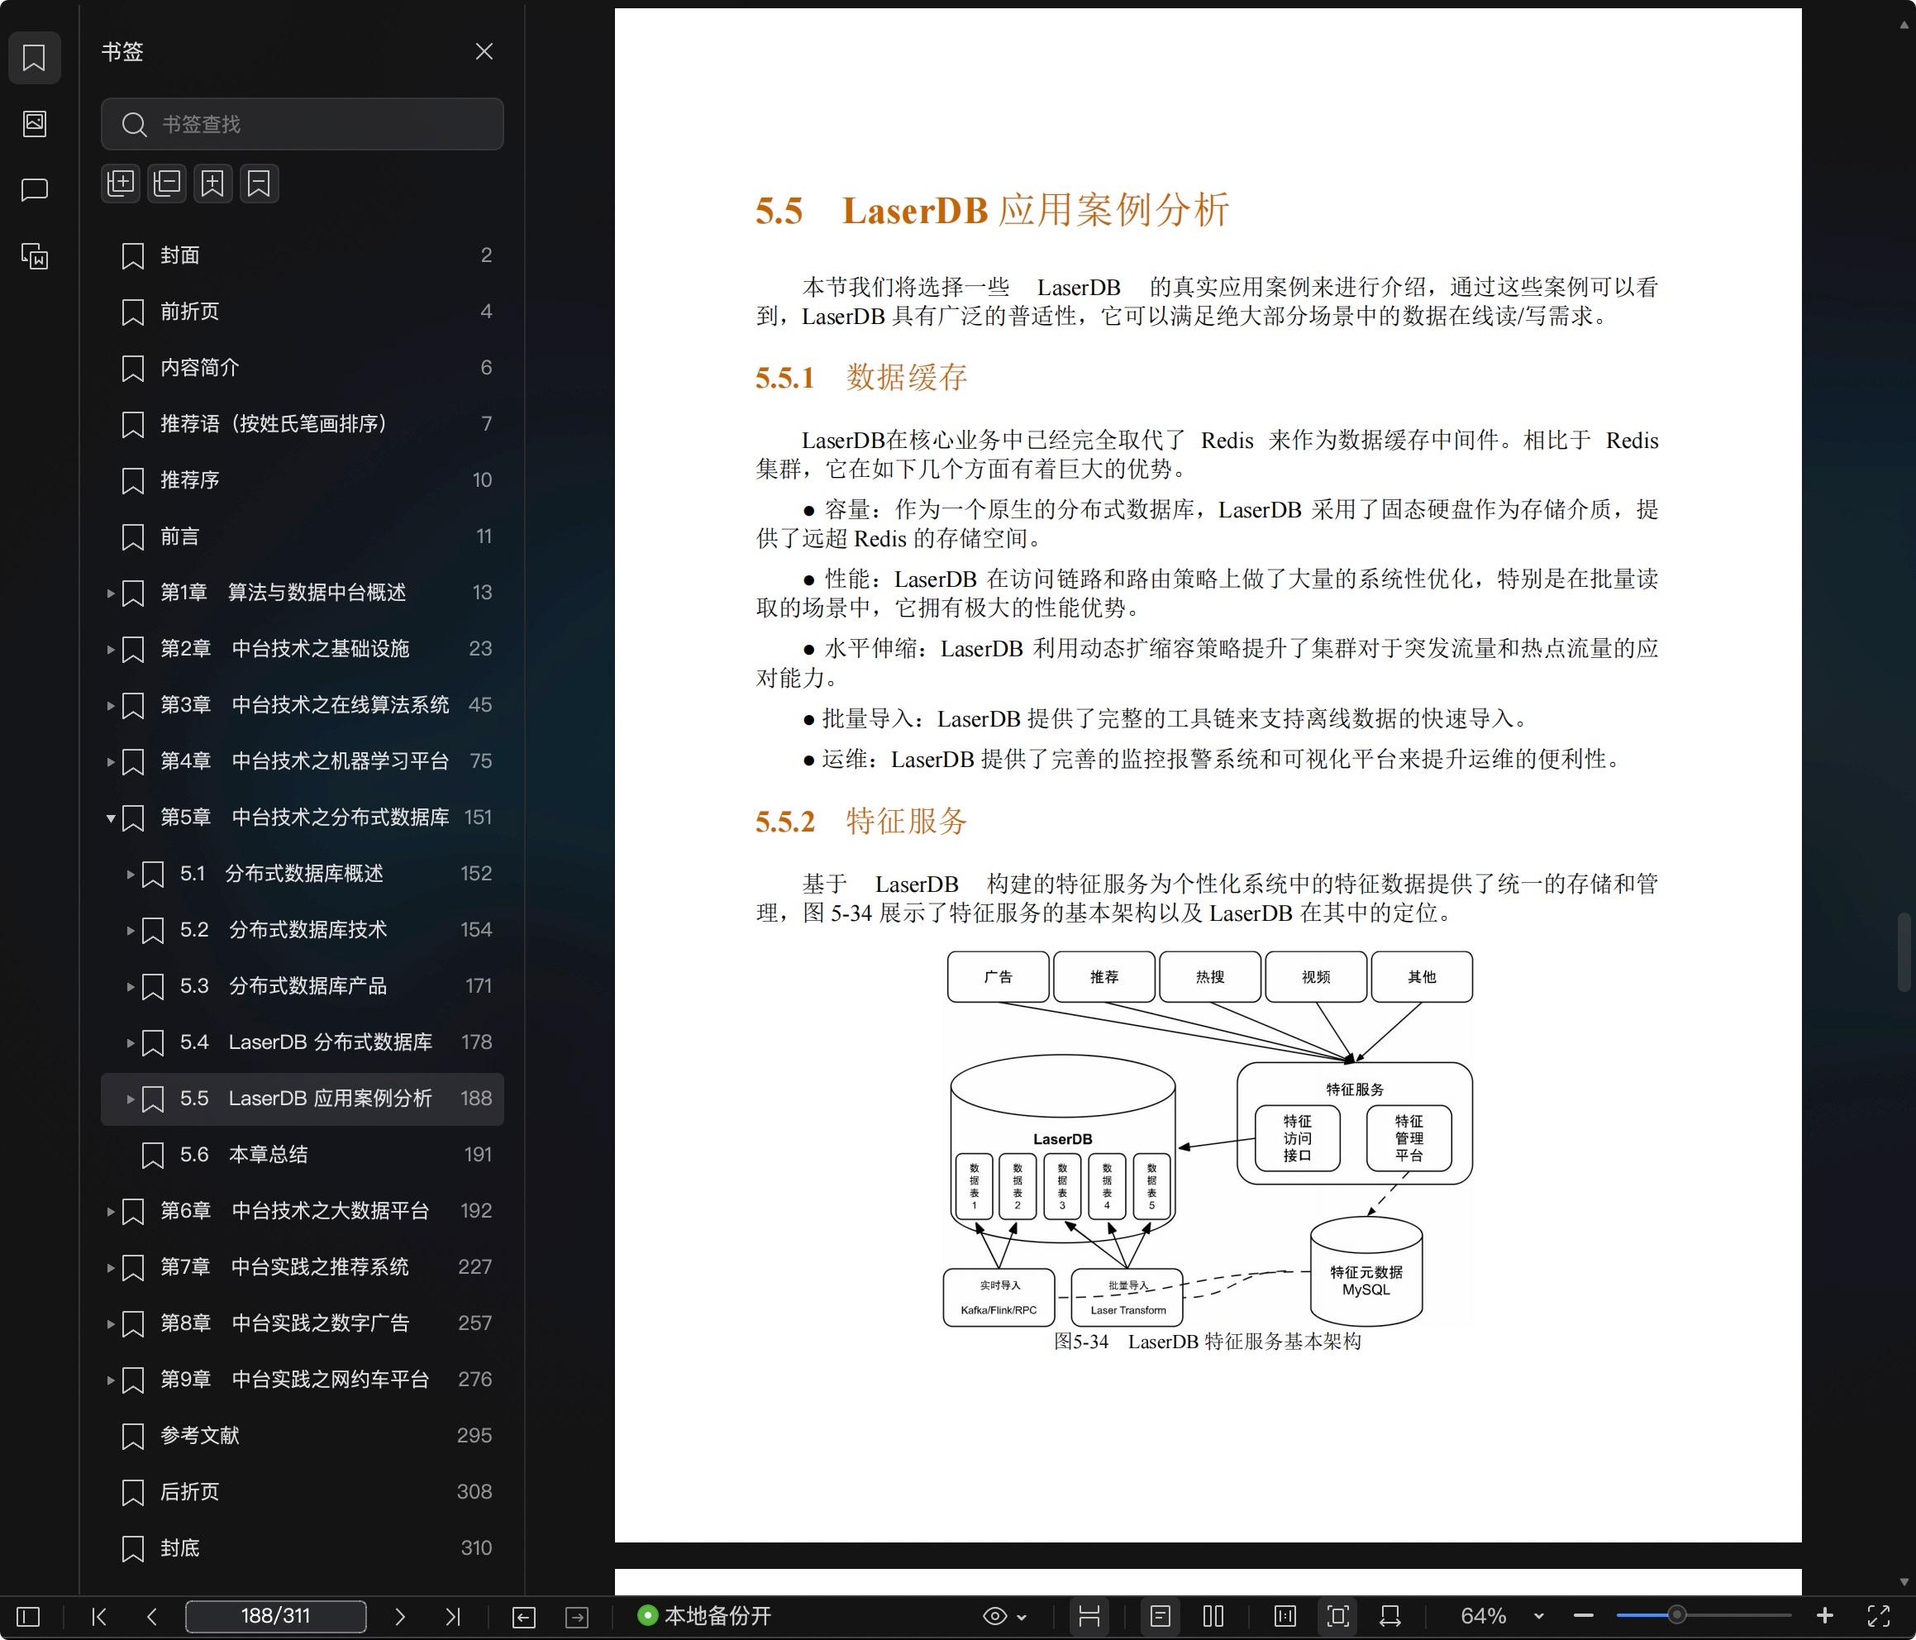Click the bookmark search field
Screen dimensions: 1916x1640
pos(303,124)
